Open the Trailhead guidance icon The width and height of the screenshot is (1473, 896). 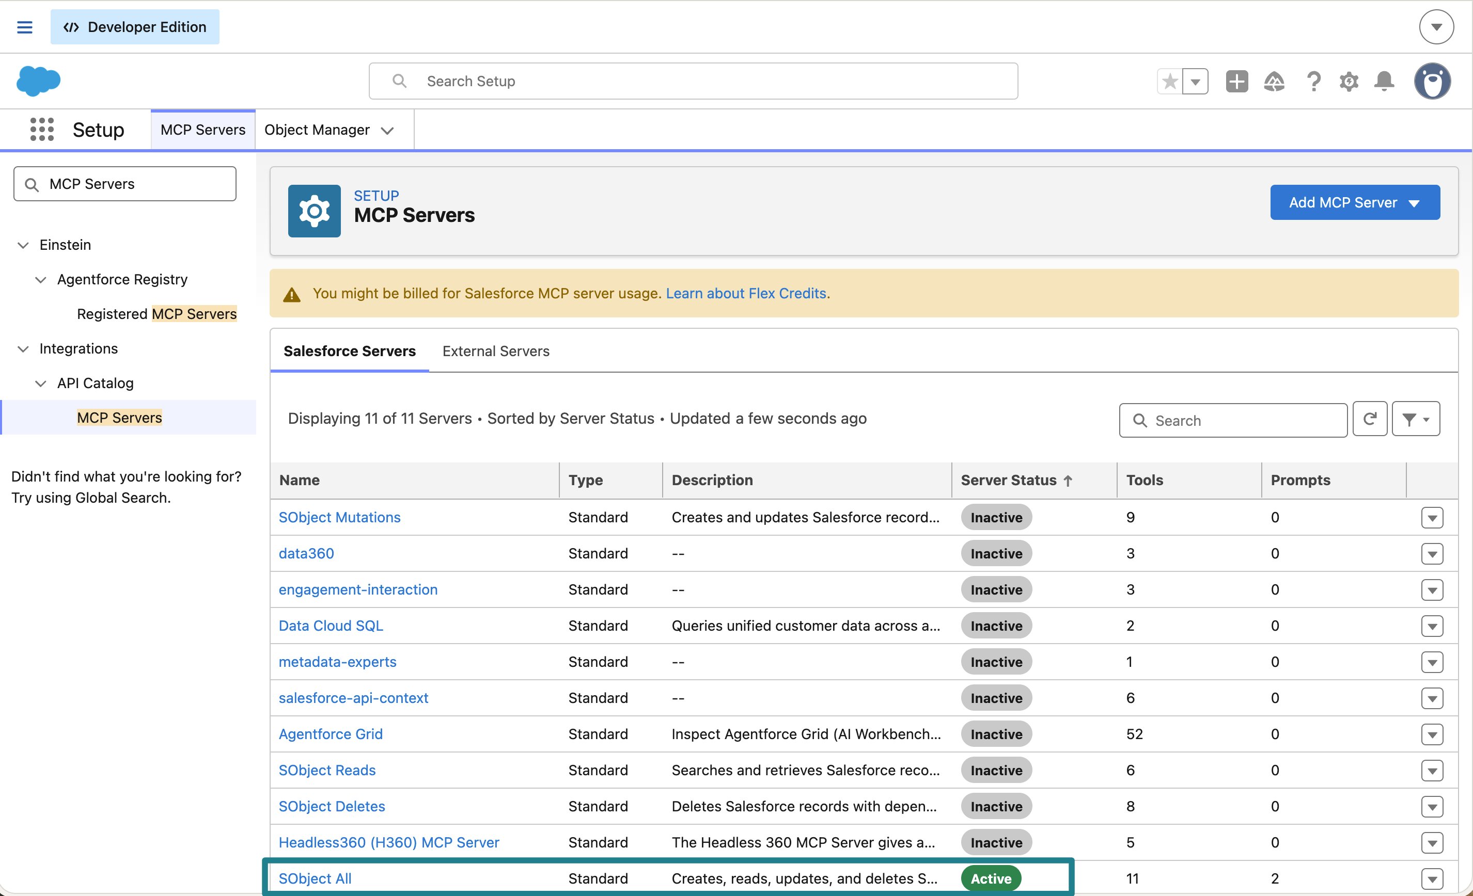point(1274,81)
